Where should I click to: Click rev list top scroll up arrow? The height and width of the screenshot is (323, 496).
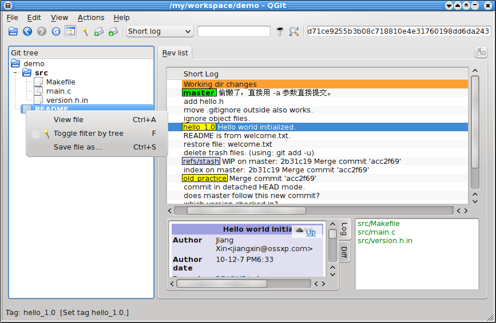(x=475, y=71)
